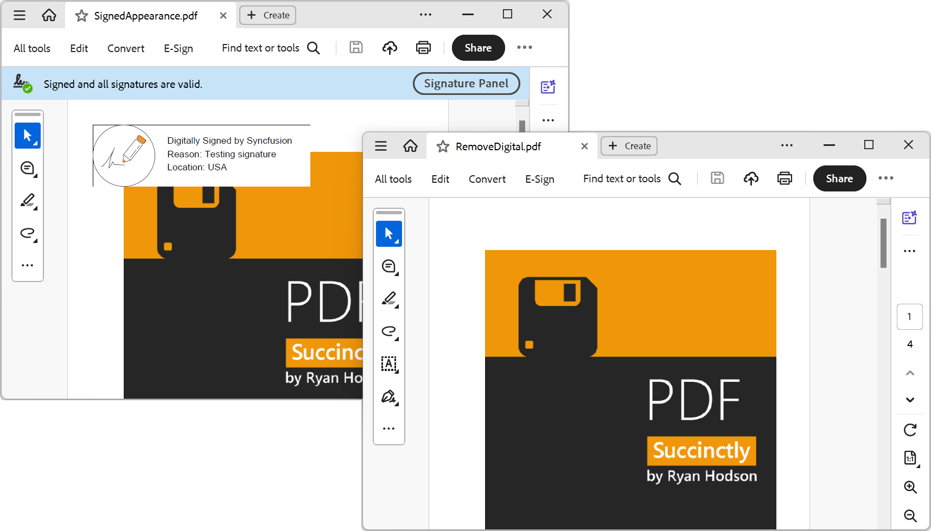The image size is (931, 531).
Task: Click the Save icon in RemoveDigital.pdf
Action: coord(717,178)
